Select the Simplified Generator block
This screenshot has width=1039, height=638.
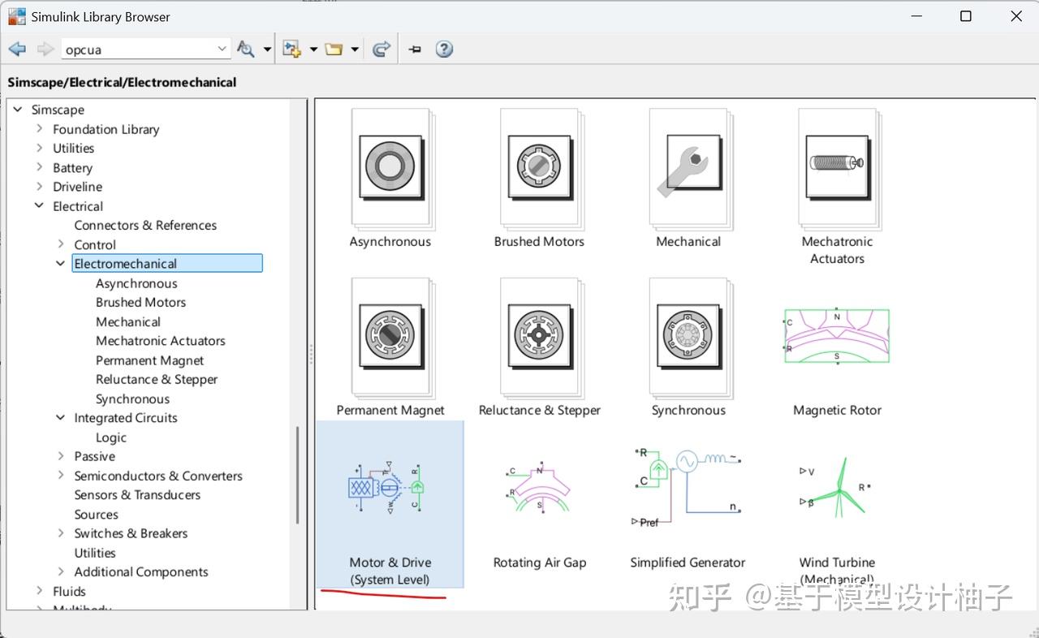click(688, 486)
